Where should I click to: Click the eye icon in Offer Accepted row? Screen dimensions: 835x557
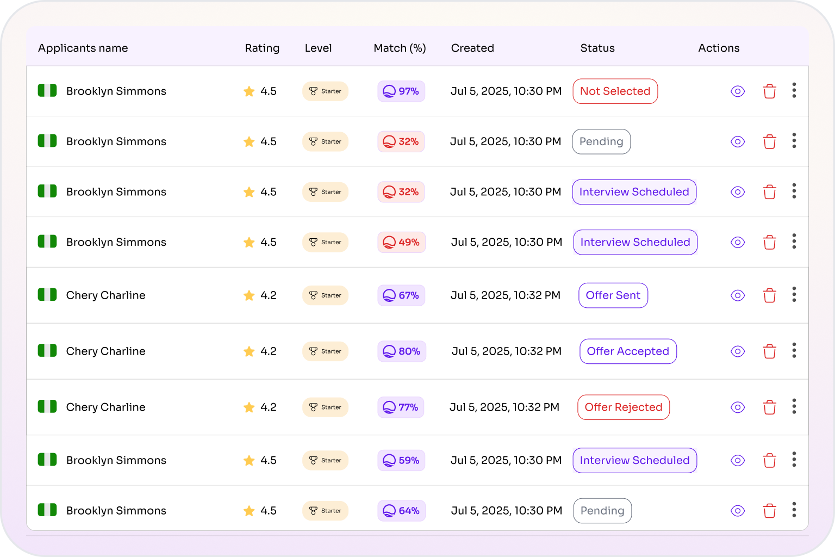pyautogui.click(x=737, y=351)
